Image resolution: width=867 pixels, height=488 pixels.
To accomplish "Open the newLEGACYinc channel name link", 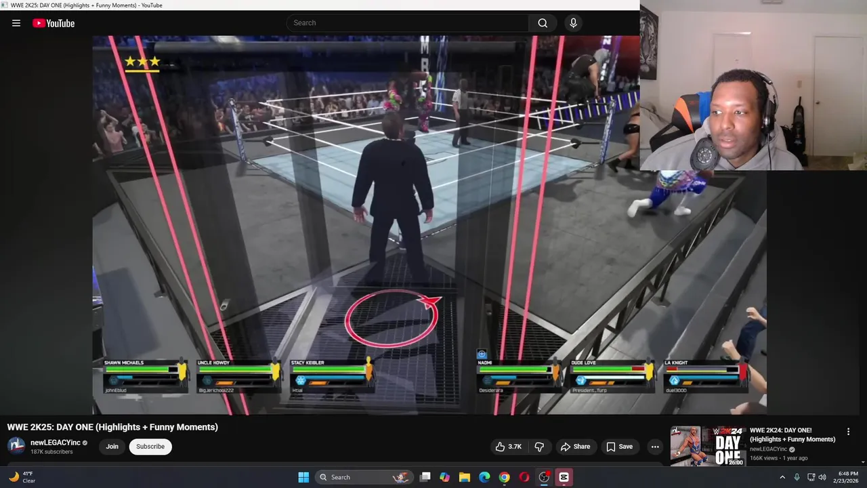I will point(56,443).
